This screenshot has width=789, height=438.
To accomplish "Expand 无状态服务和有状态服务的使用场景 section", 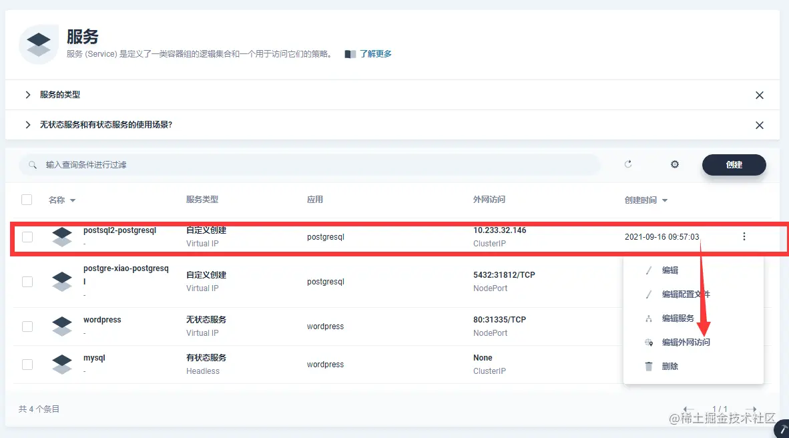I will pyautogui.click(x=28, y=125).
